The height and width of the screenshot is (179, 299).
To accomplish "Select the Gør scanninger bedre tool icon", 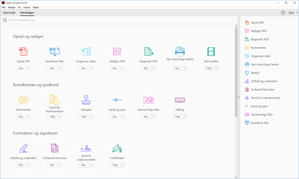I will (x=180, y=51).
